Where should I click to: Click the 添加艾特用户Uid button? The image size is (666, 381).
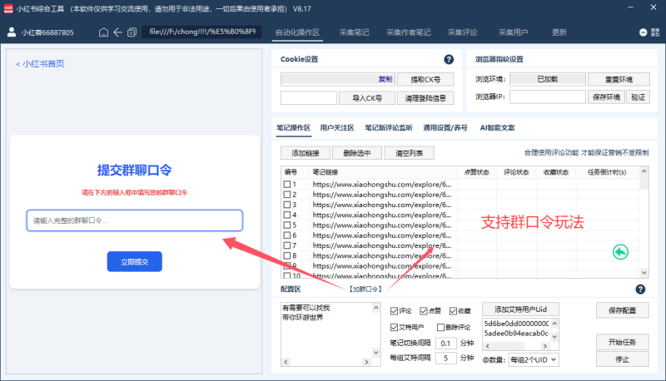coord(520,309)
